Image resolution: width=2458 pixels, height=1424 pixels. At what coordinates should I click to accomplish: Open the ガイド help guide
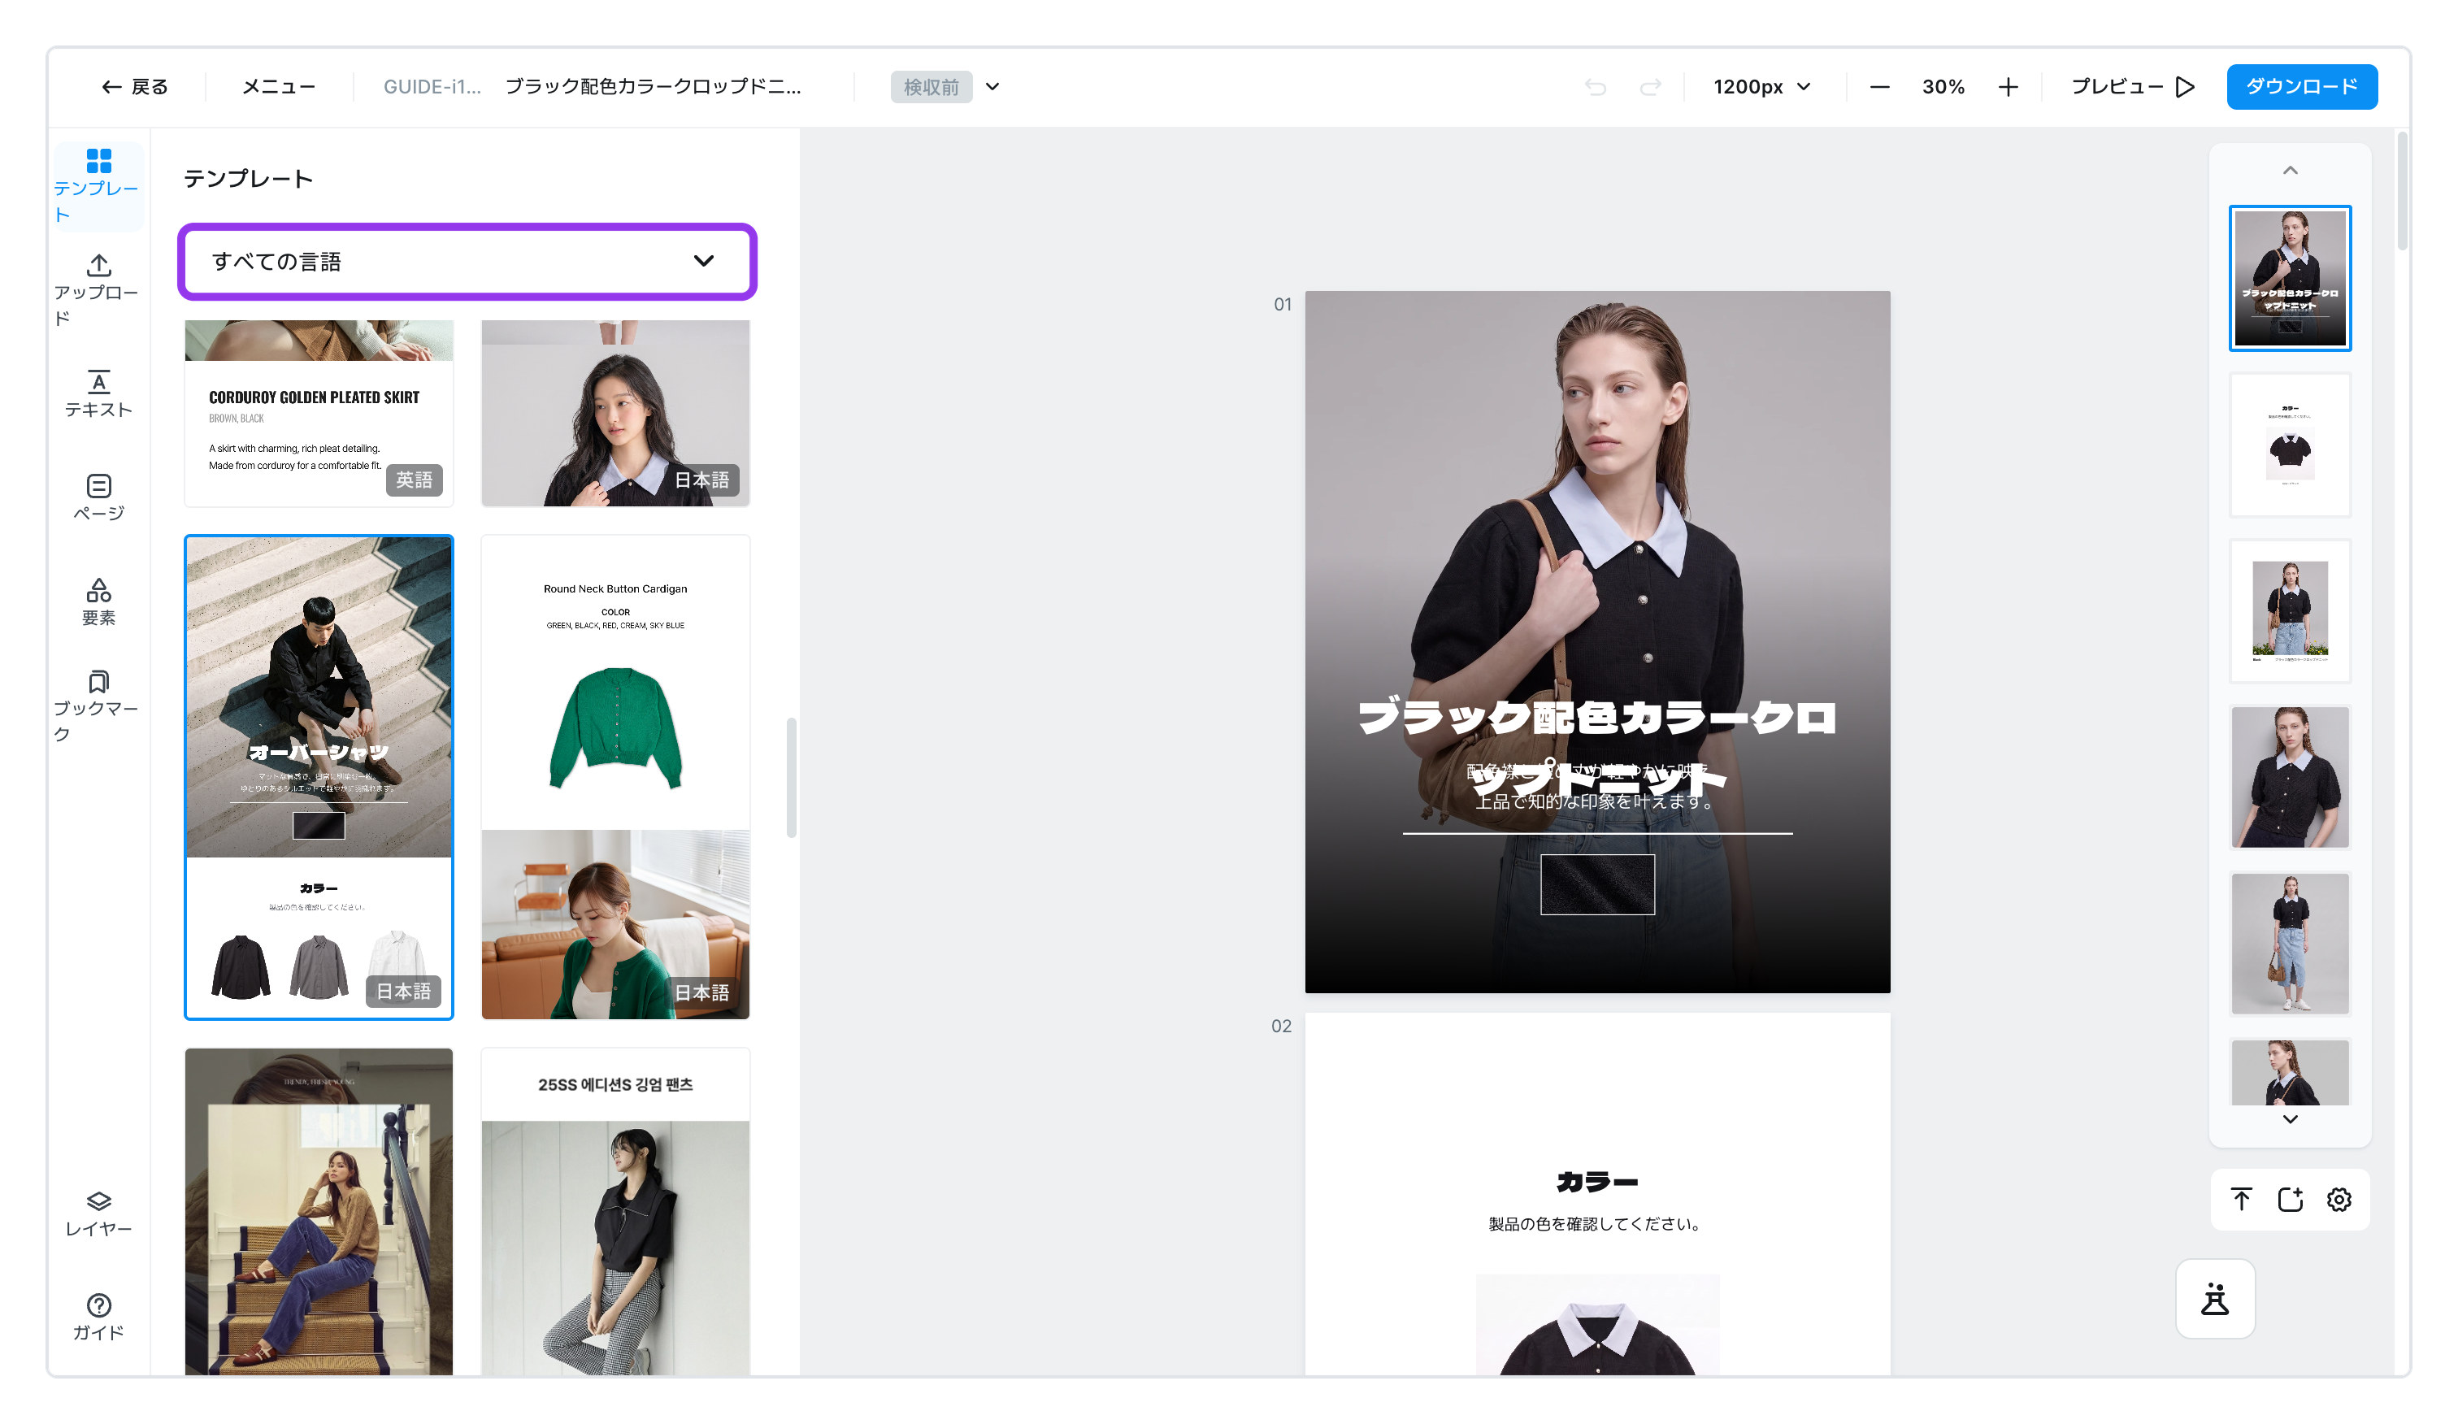click(x=98, y=1317)
